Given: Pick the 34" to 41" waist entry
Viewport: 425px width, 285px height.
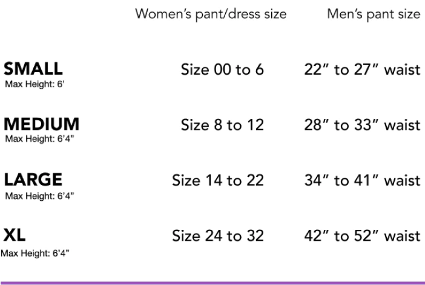Looking at the screenshot, I should (x=362, y=181).
